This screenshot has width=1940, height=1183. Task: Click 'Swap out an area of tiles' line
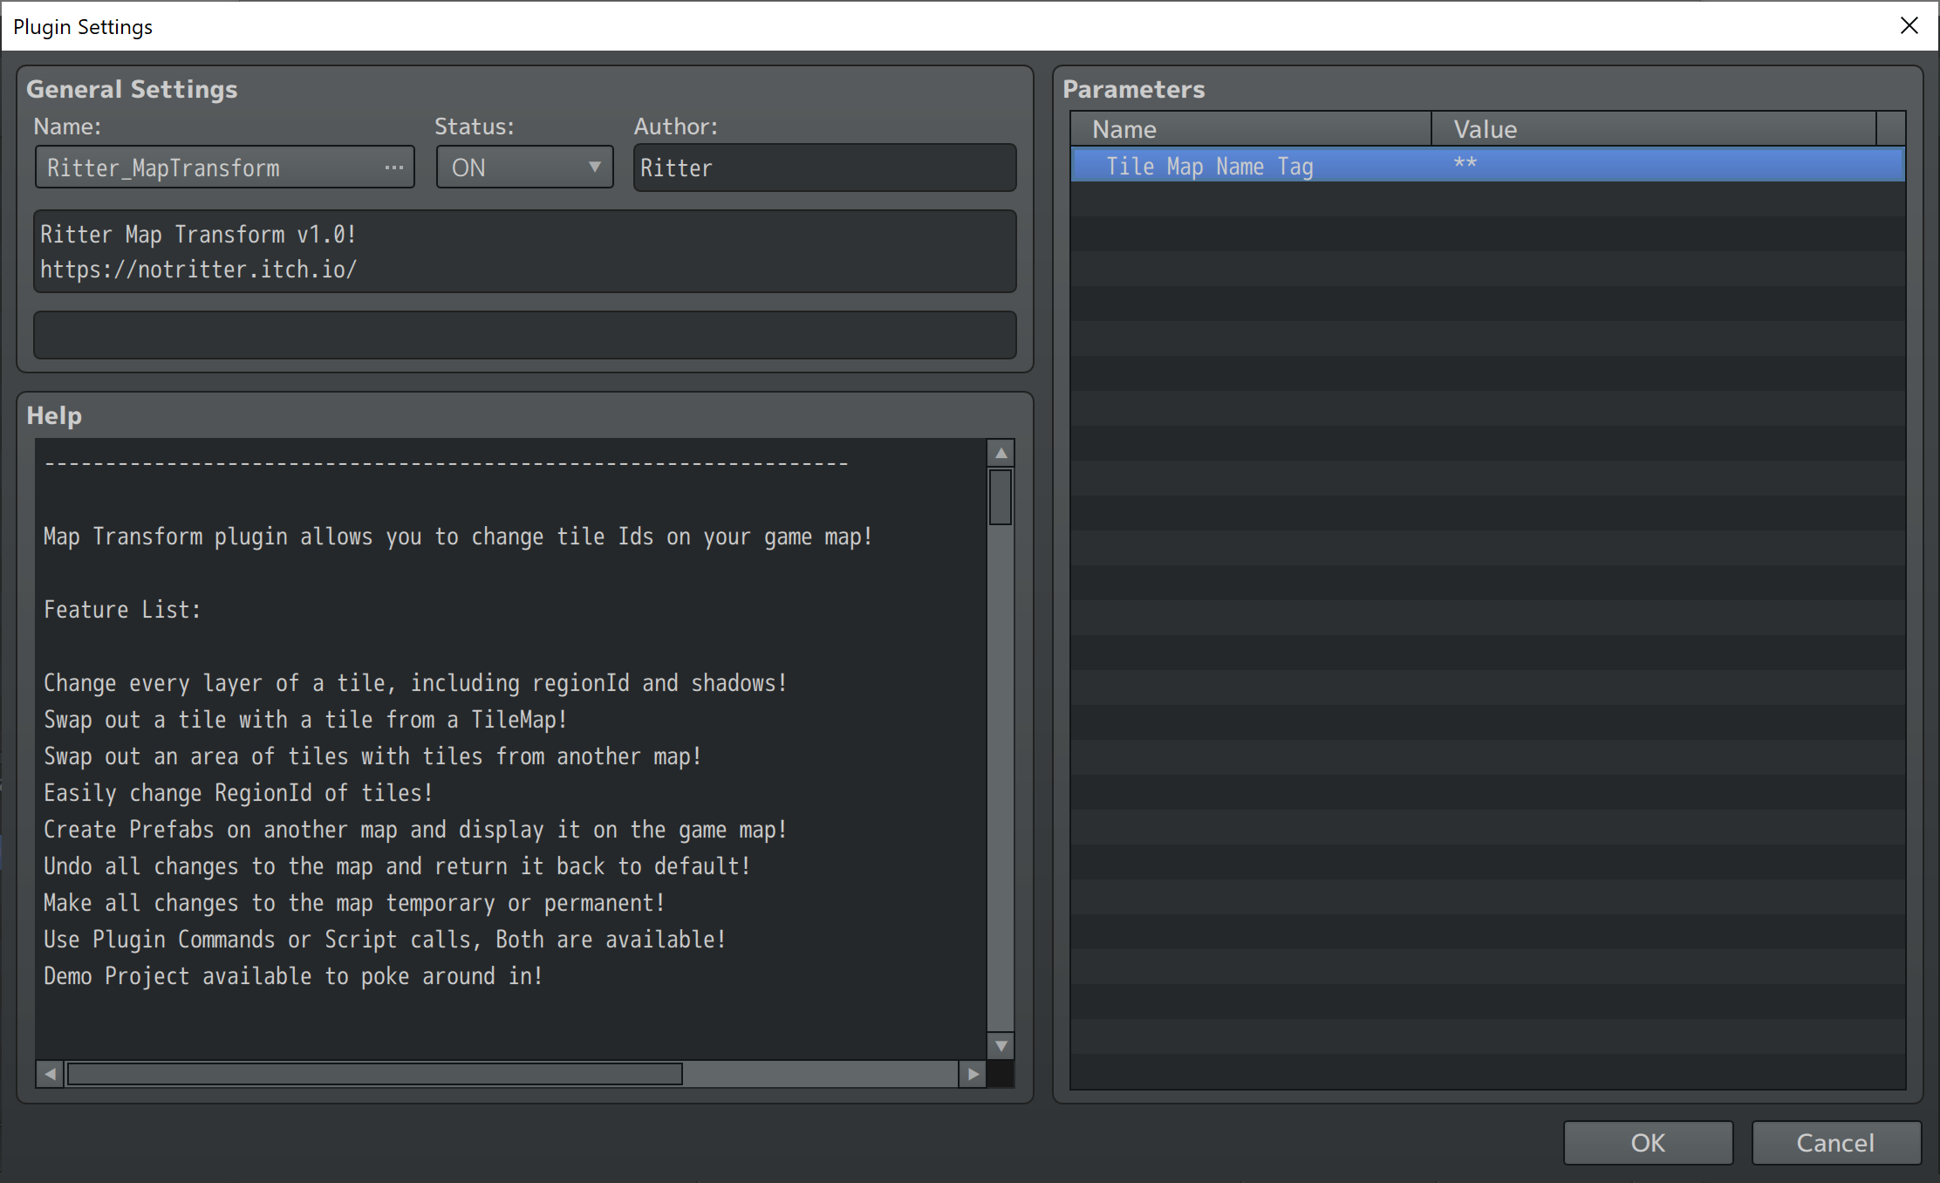pos(372,756)
